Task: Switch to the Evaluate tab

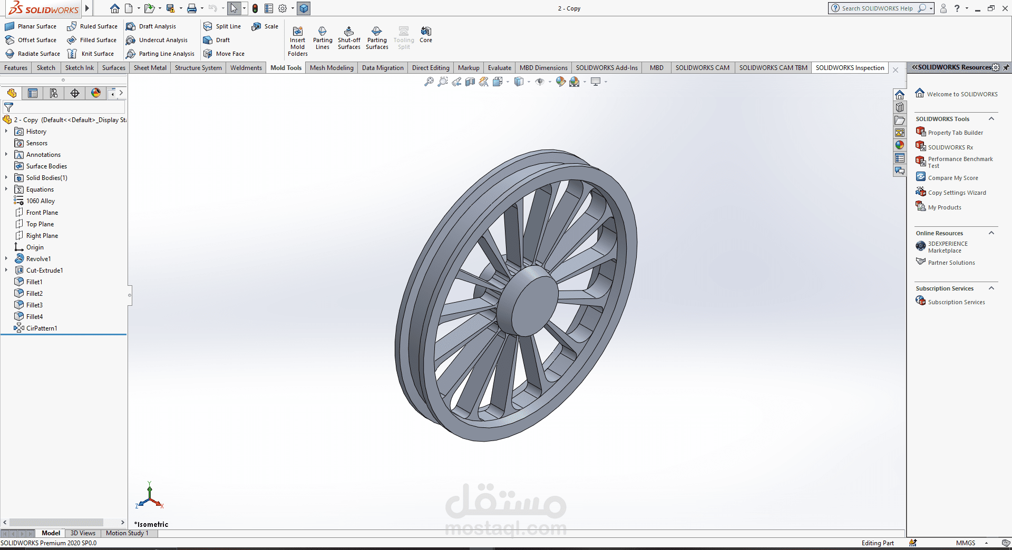Action: click(x=500, y=68)
